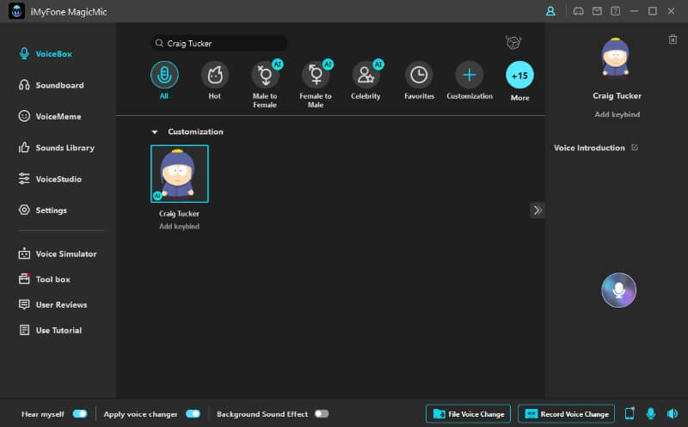Open the VoiceBox section
The width and height of the screenshot is (688, 427).
[46, 53]
